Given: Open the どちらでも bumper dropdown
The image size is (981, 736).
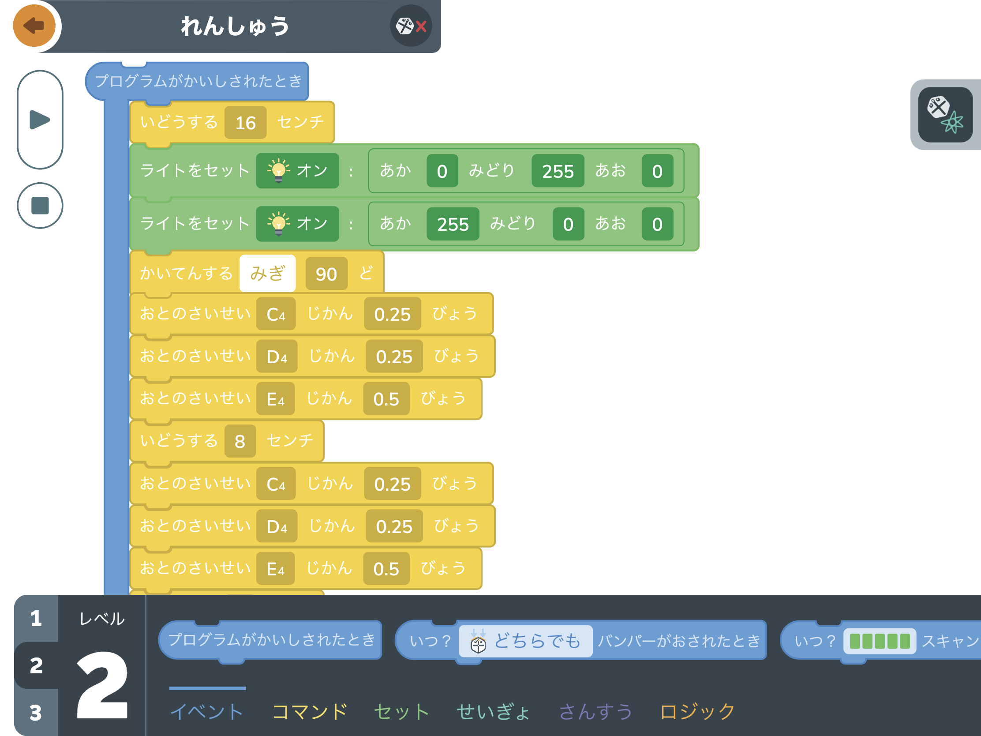Looking at the screenshot, I should [x=537, y=641].
